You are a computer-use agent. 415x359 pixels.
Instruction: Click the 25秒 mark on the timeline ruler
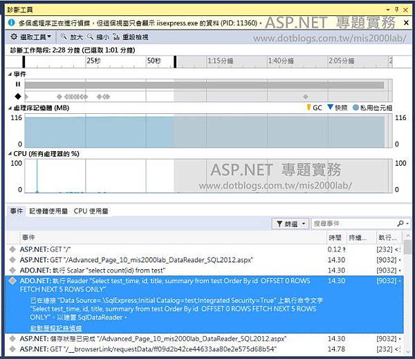coord(93,61)
